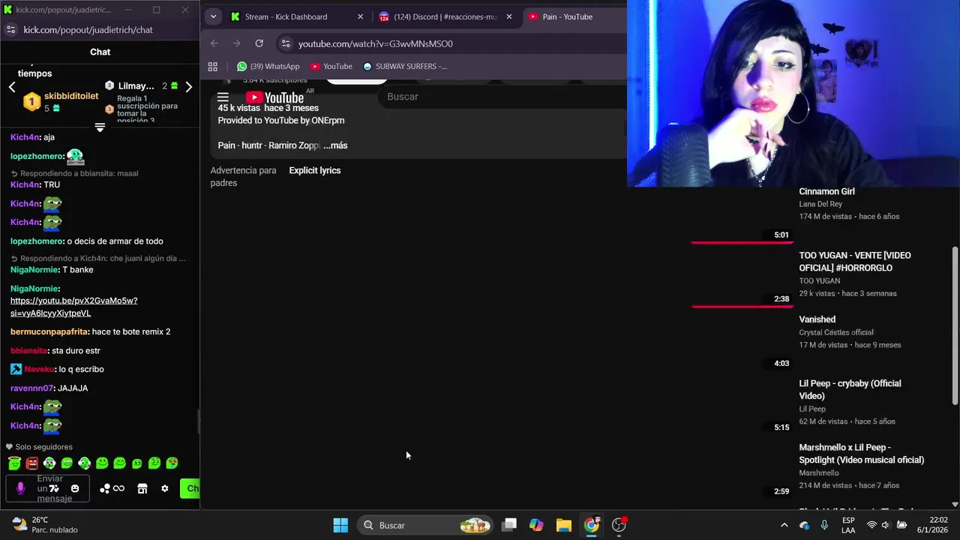
Task: Focus the 'Enviar un mensaje' chat input
Action: [48, 489]
